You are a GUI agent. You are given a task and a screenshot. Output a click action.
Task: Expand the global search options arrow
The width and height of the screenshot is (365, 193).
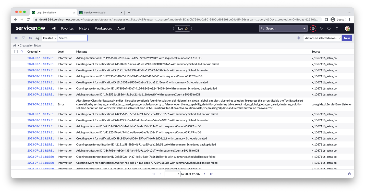click(304, 28)
